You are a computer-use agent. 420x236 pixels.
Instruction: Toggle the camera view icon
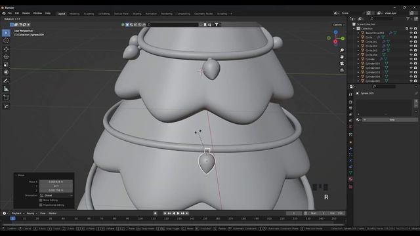tap(342, 64)
